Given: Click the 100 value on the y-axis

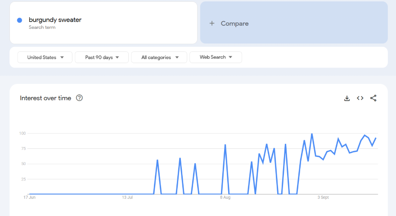Looking at the screenshot, I should pyautogui.click(x=22, y=133).
